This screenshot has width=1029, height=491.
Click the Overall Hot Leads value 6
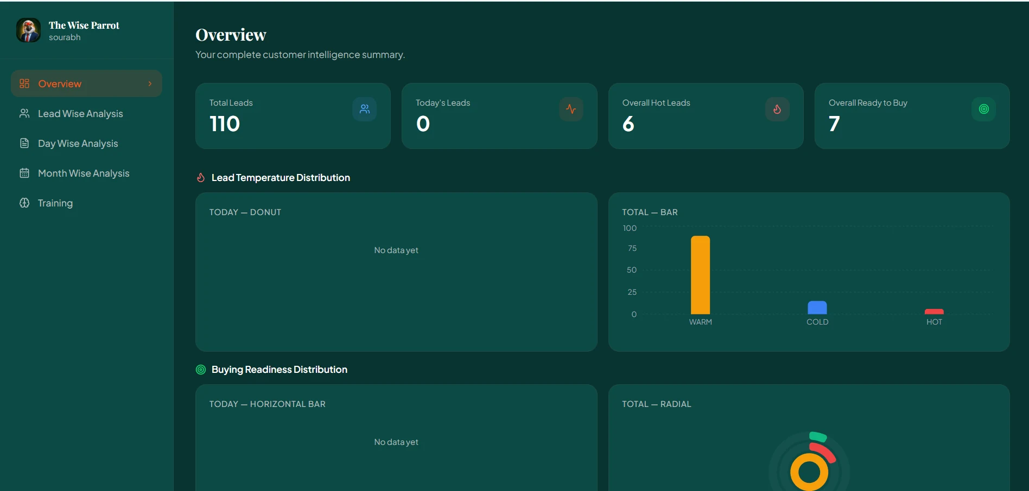(628, 124)
